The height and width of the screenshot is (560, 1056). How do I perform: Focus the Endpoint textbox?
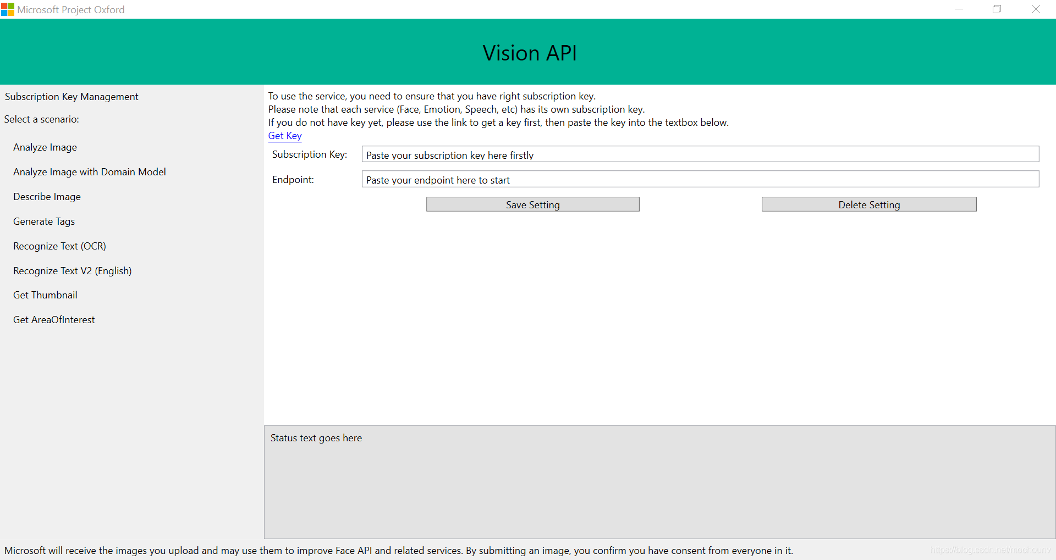point(700,179)
